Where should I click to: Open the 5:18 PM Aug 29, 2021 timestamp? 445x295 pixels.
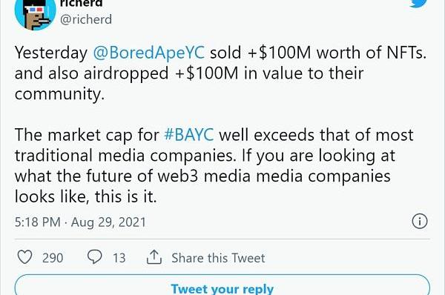click(80, 222)
